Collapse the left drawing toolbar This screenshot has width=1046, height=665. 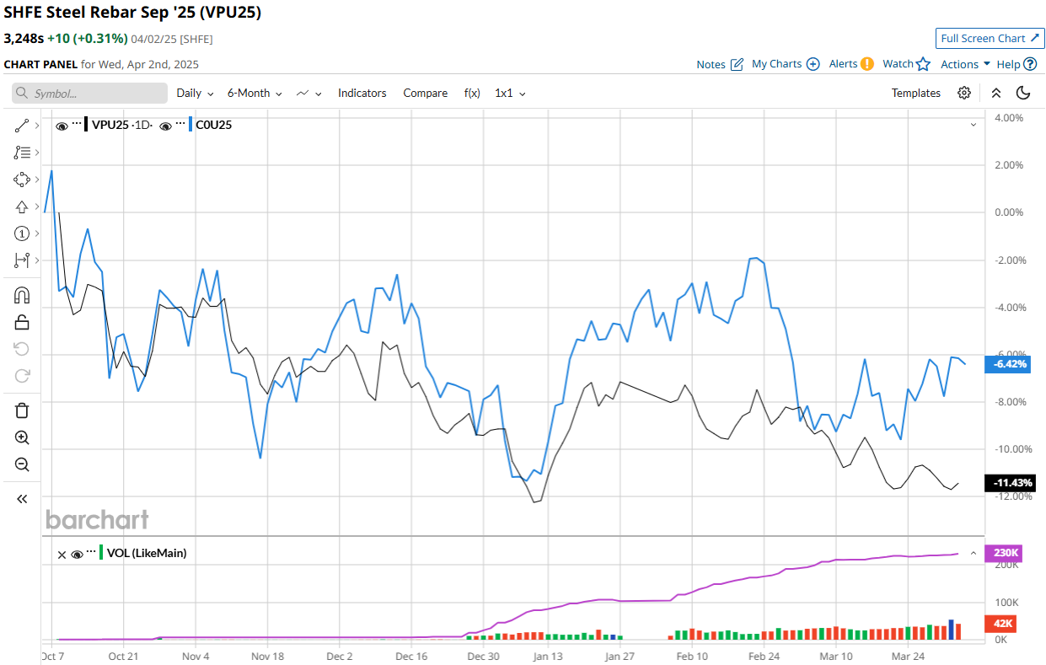[22, 499]
